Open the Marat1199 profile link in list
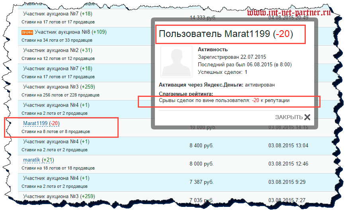This screenshot has height=216, width=350. point(35,123)
